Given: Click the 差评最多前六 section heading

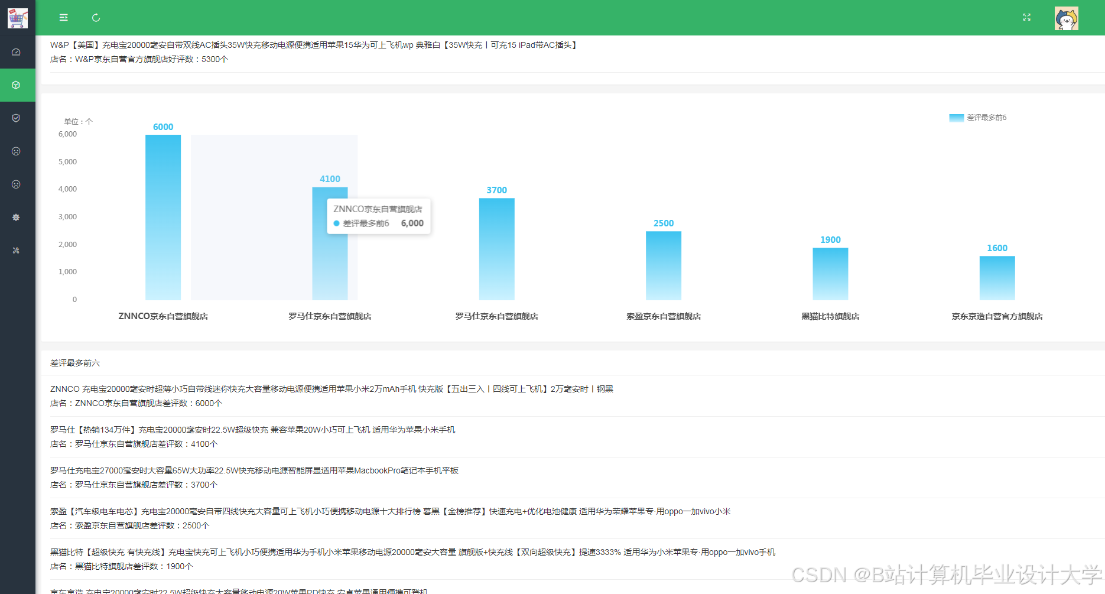Looking at the screenshot, I should [x=75, y=363].
